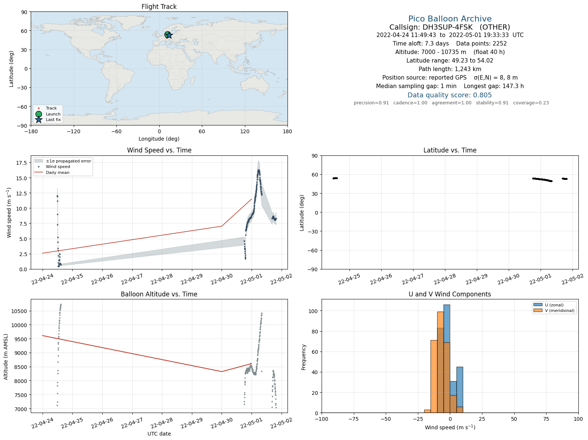This screenshot has height=440, width=588.
Task: Click the histogram's horizontal "Wind speed" axis label
Action: [x=450, y=427]
